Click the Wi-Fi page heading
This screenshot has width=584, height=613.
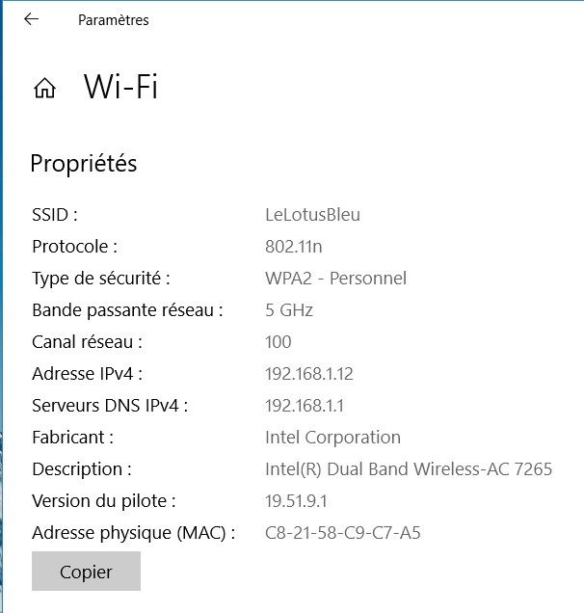pyautogui.click(x=120, y=88)
